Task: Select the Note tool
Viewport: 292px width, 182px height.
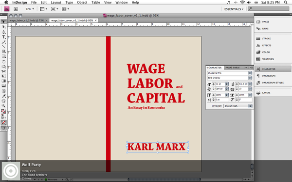Action: [x=3, y=91]
